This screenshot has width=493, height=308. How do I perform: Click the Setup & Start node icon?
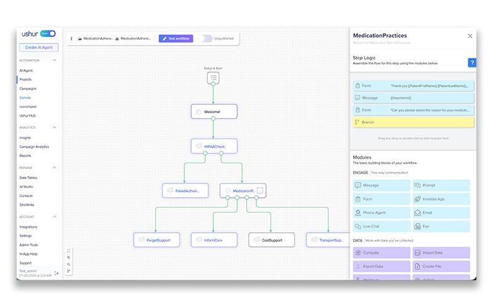coord(213,78)
